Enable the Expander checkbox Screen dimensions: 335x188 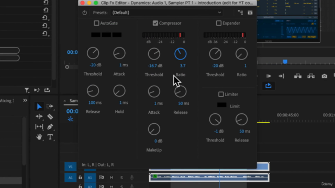click(x=219, y=23)
